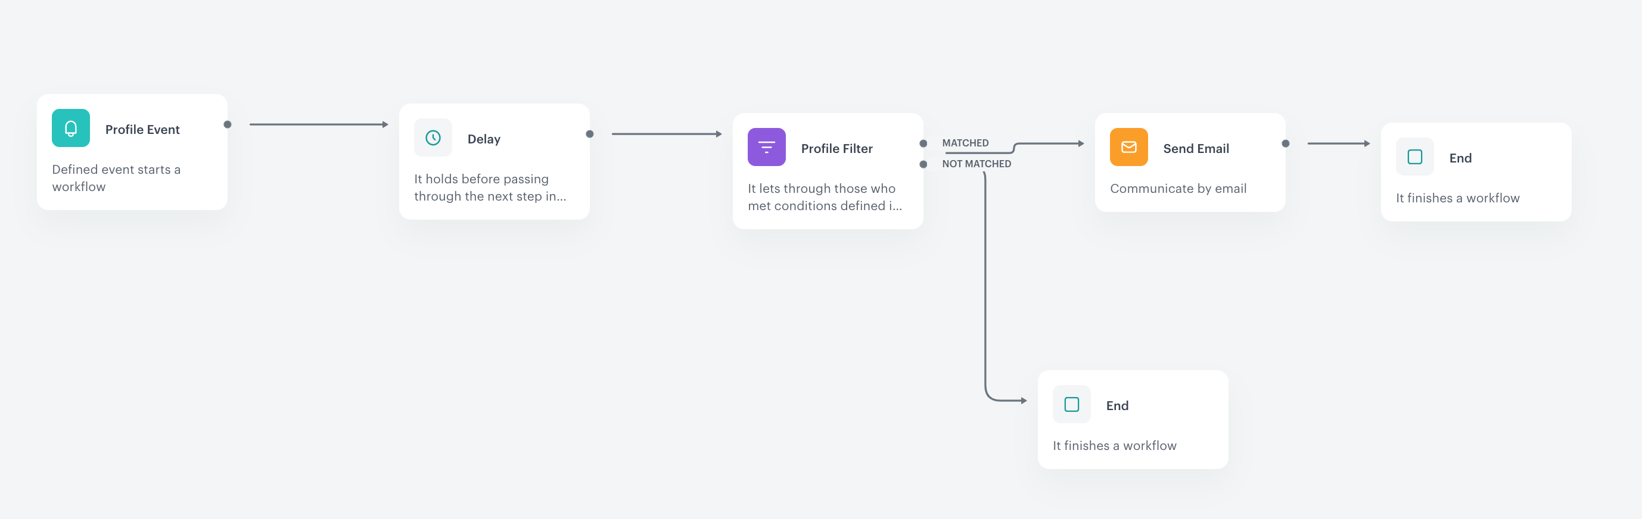
Task: Select the bottom End workflow node
Action: pos(1133,419)
